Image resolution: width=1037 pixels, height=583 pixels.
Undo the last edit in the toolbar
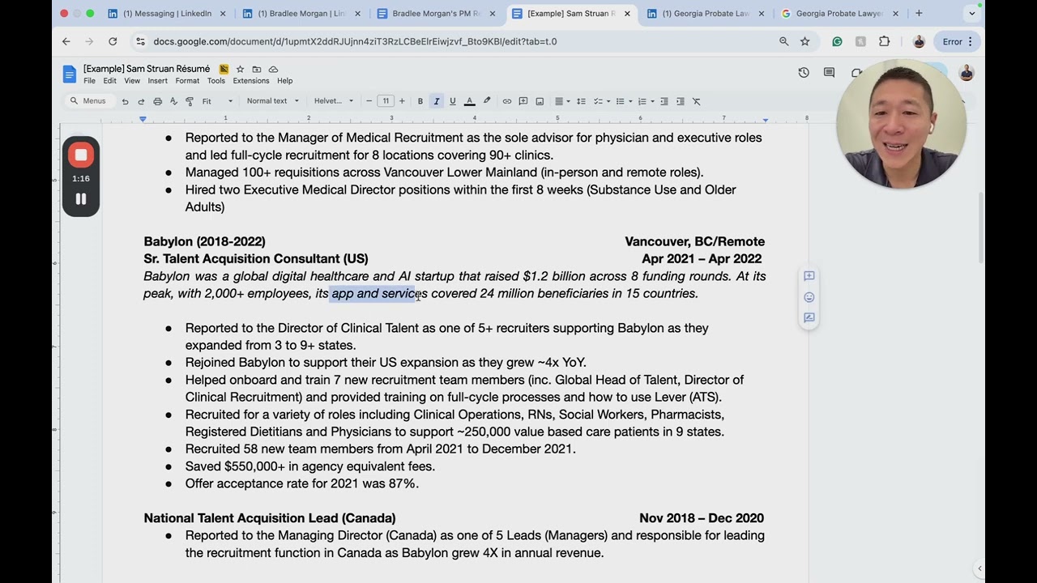click(x=125, y=101)
